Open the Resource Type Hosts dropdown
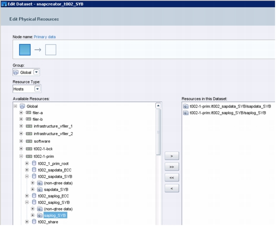 (x=37, y=89)
